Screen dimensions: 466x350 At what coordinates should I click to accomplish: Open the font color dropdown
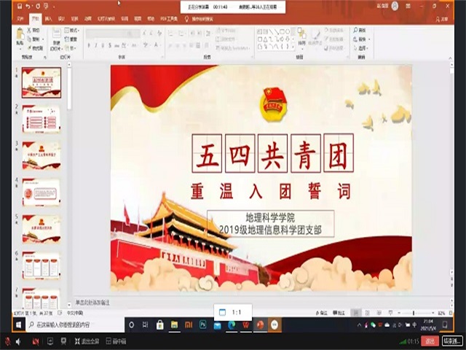point(160,45)
